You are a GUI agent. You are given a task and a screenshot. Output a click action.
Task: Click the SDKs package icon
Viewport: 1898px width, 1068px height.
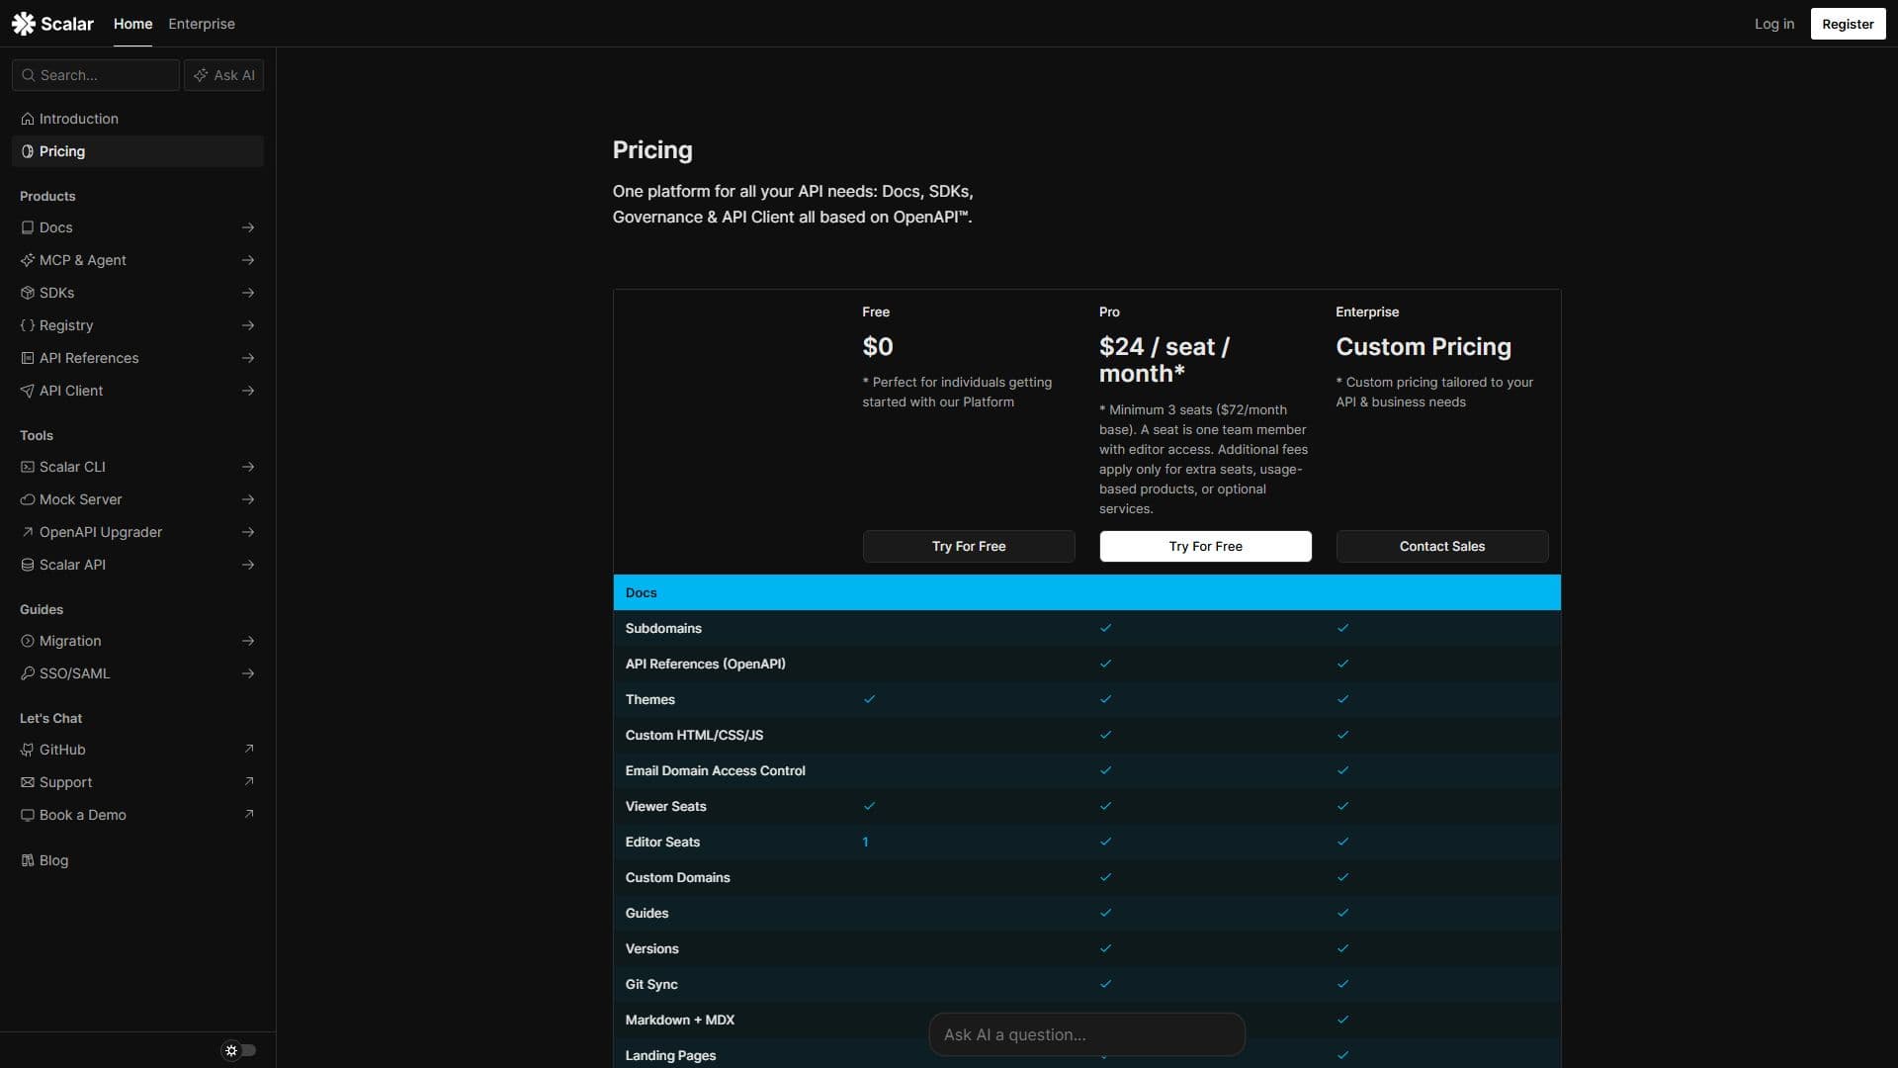28,293
